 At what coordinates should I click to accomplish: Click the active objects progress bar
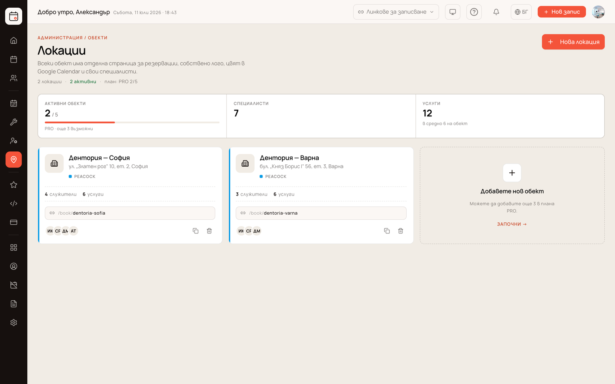tap(132, 122)
